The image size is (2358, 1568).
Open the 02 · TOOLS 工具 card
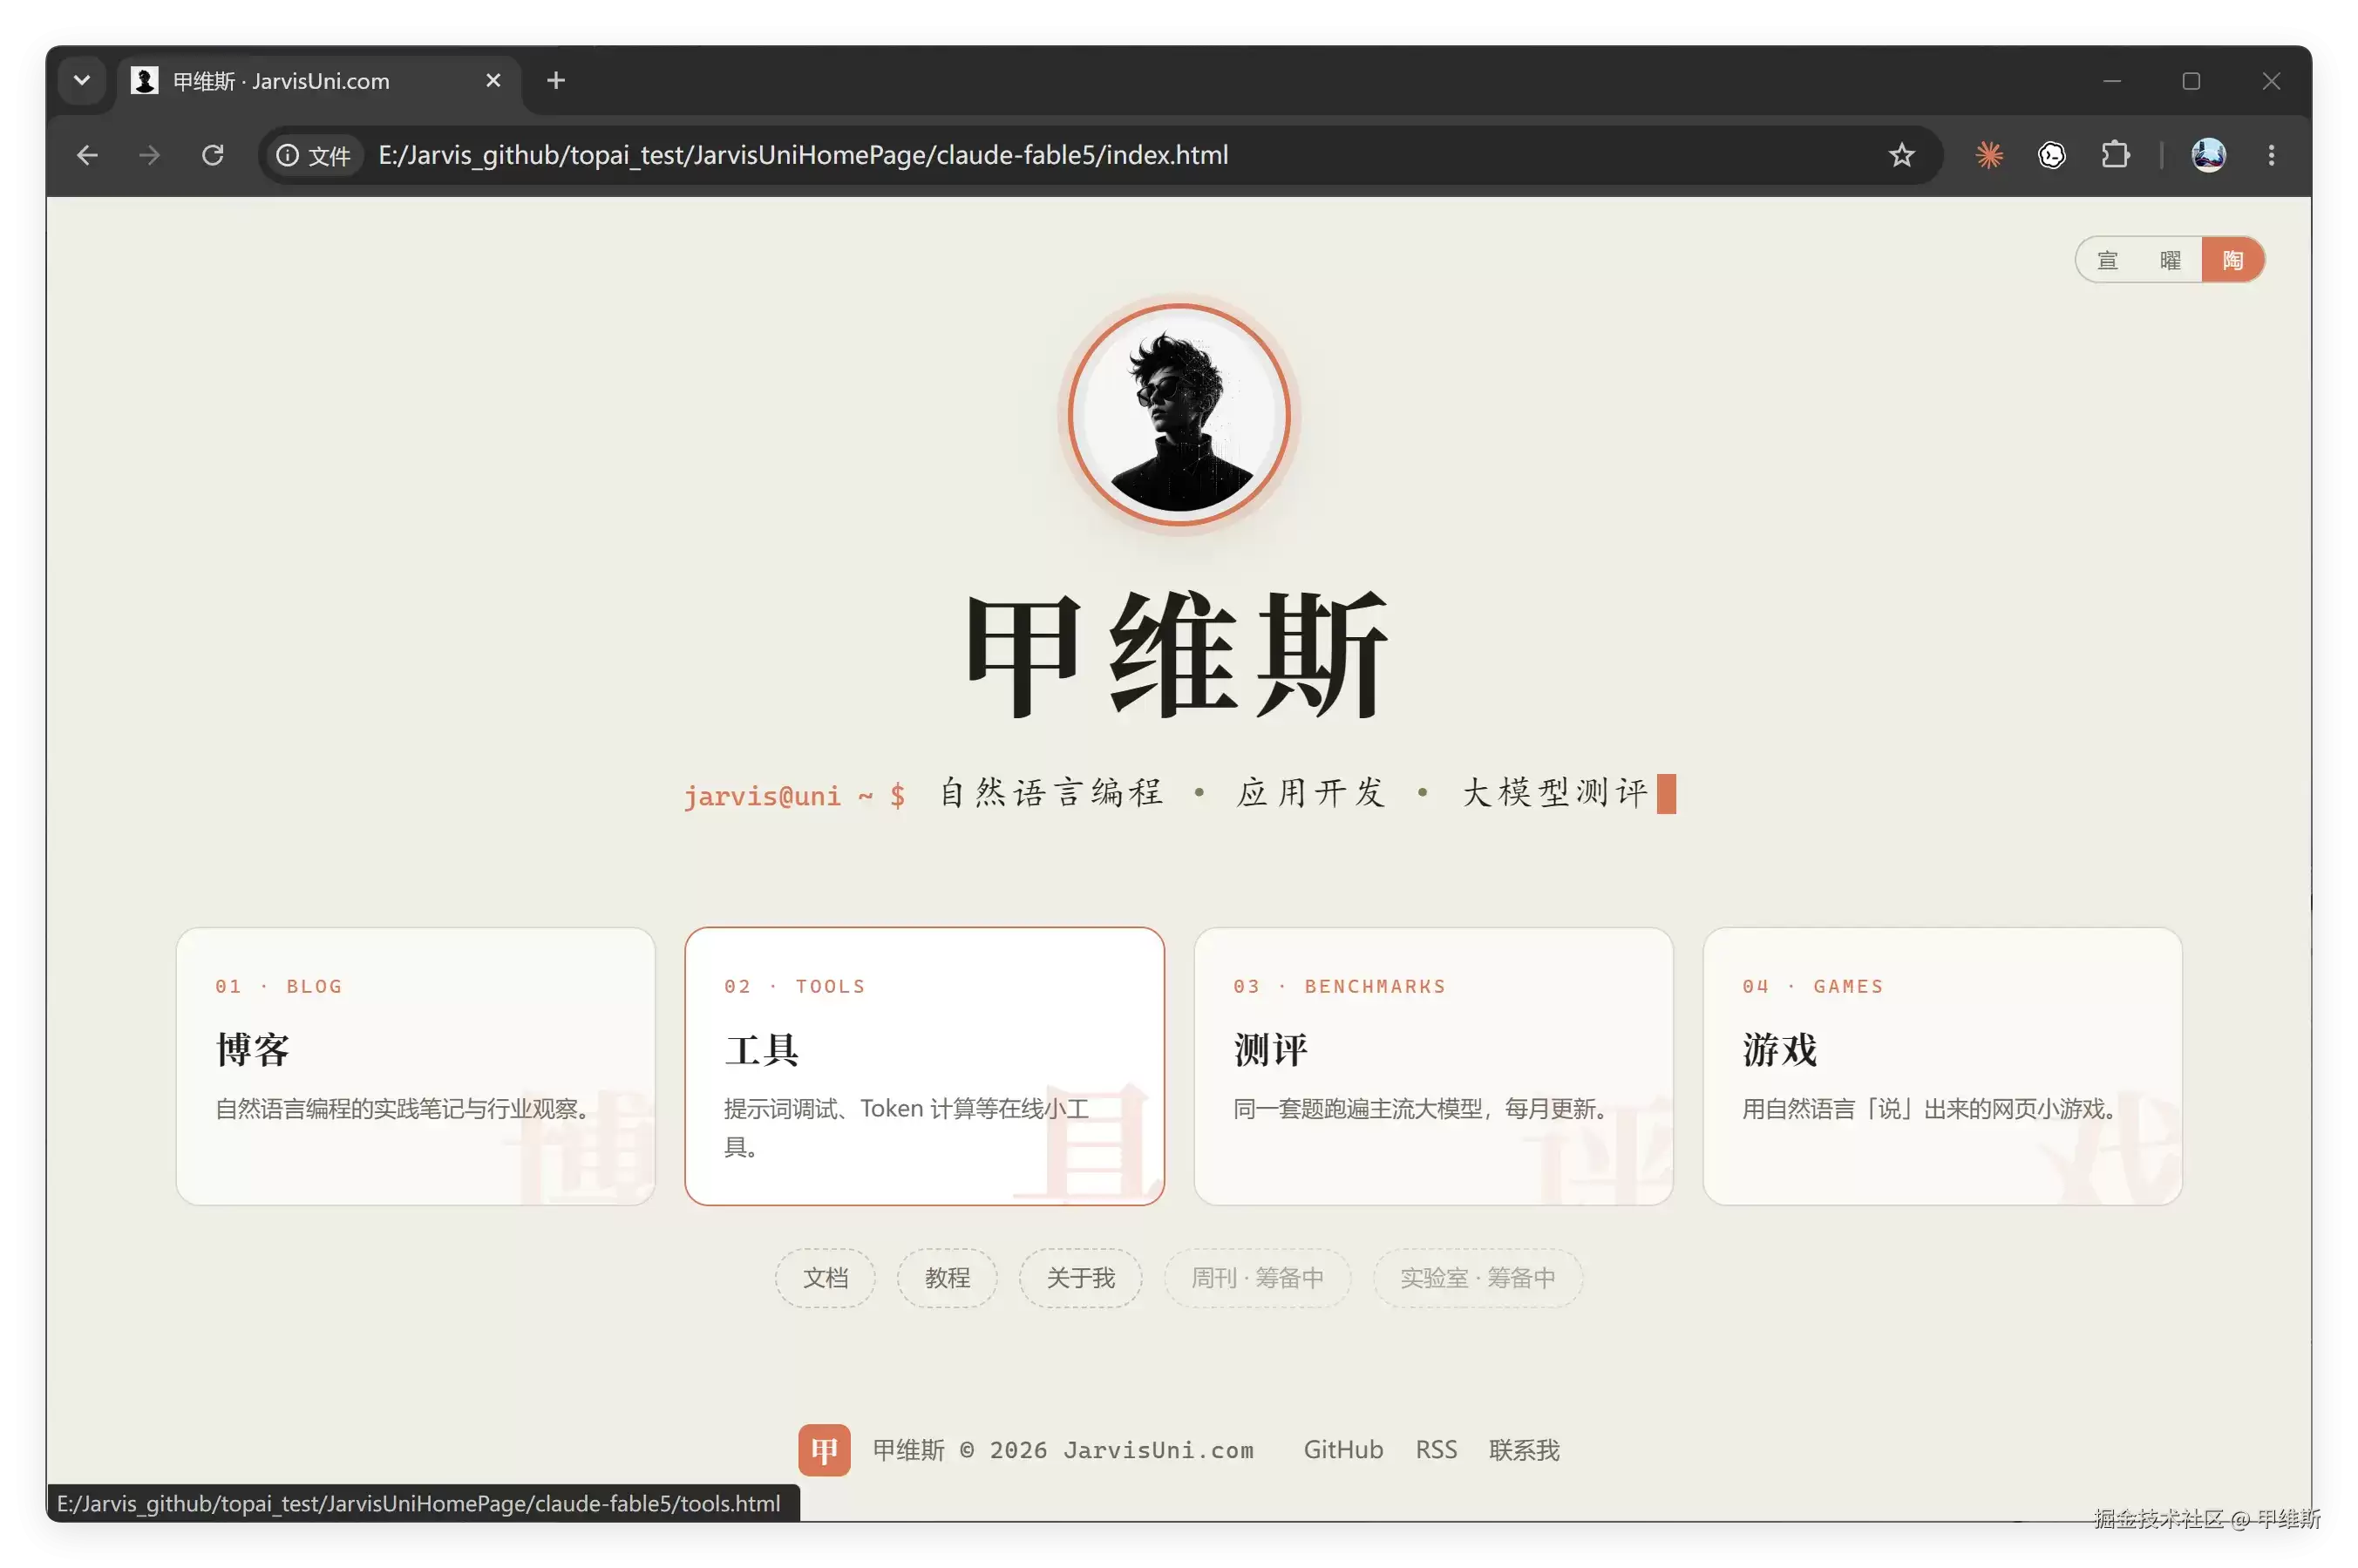click(x=924, y=1066)
